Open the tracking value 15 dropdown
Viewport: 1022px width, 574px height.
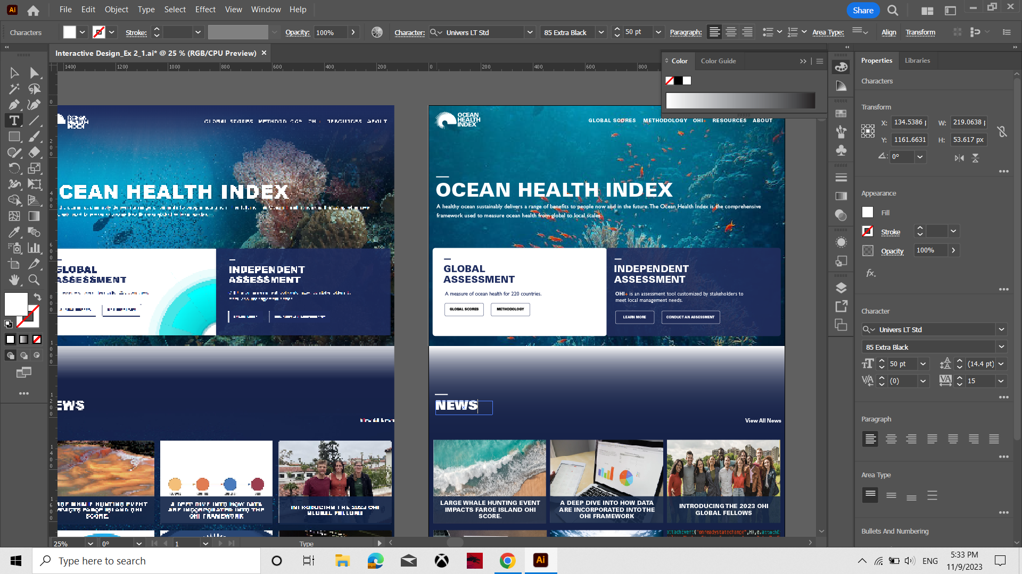tap(1001, 381)
